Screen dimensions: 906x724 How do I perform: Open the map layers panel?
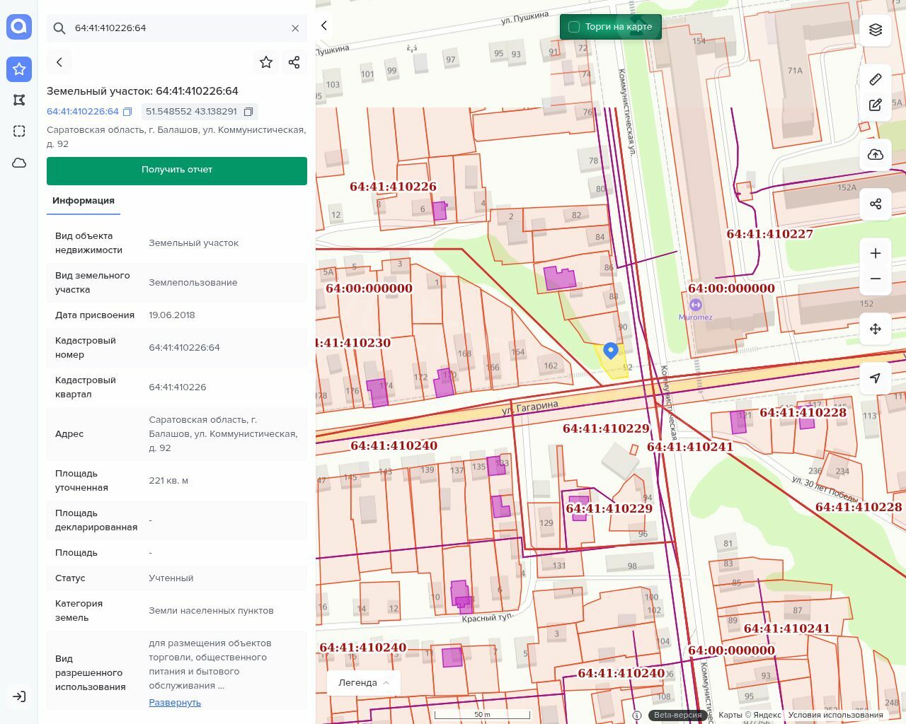[876, 29]
